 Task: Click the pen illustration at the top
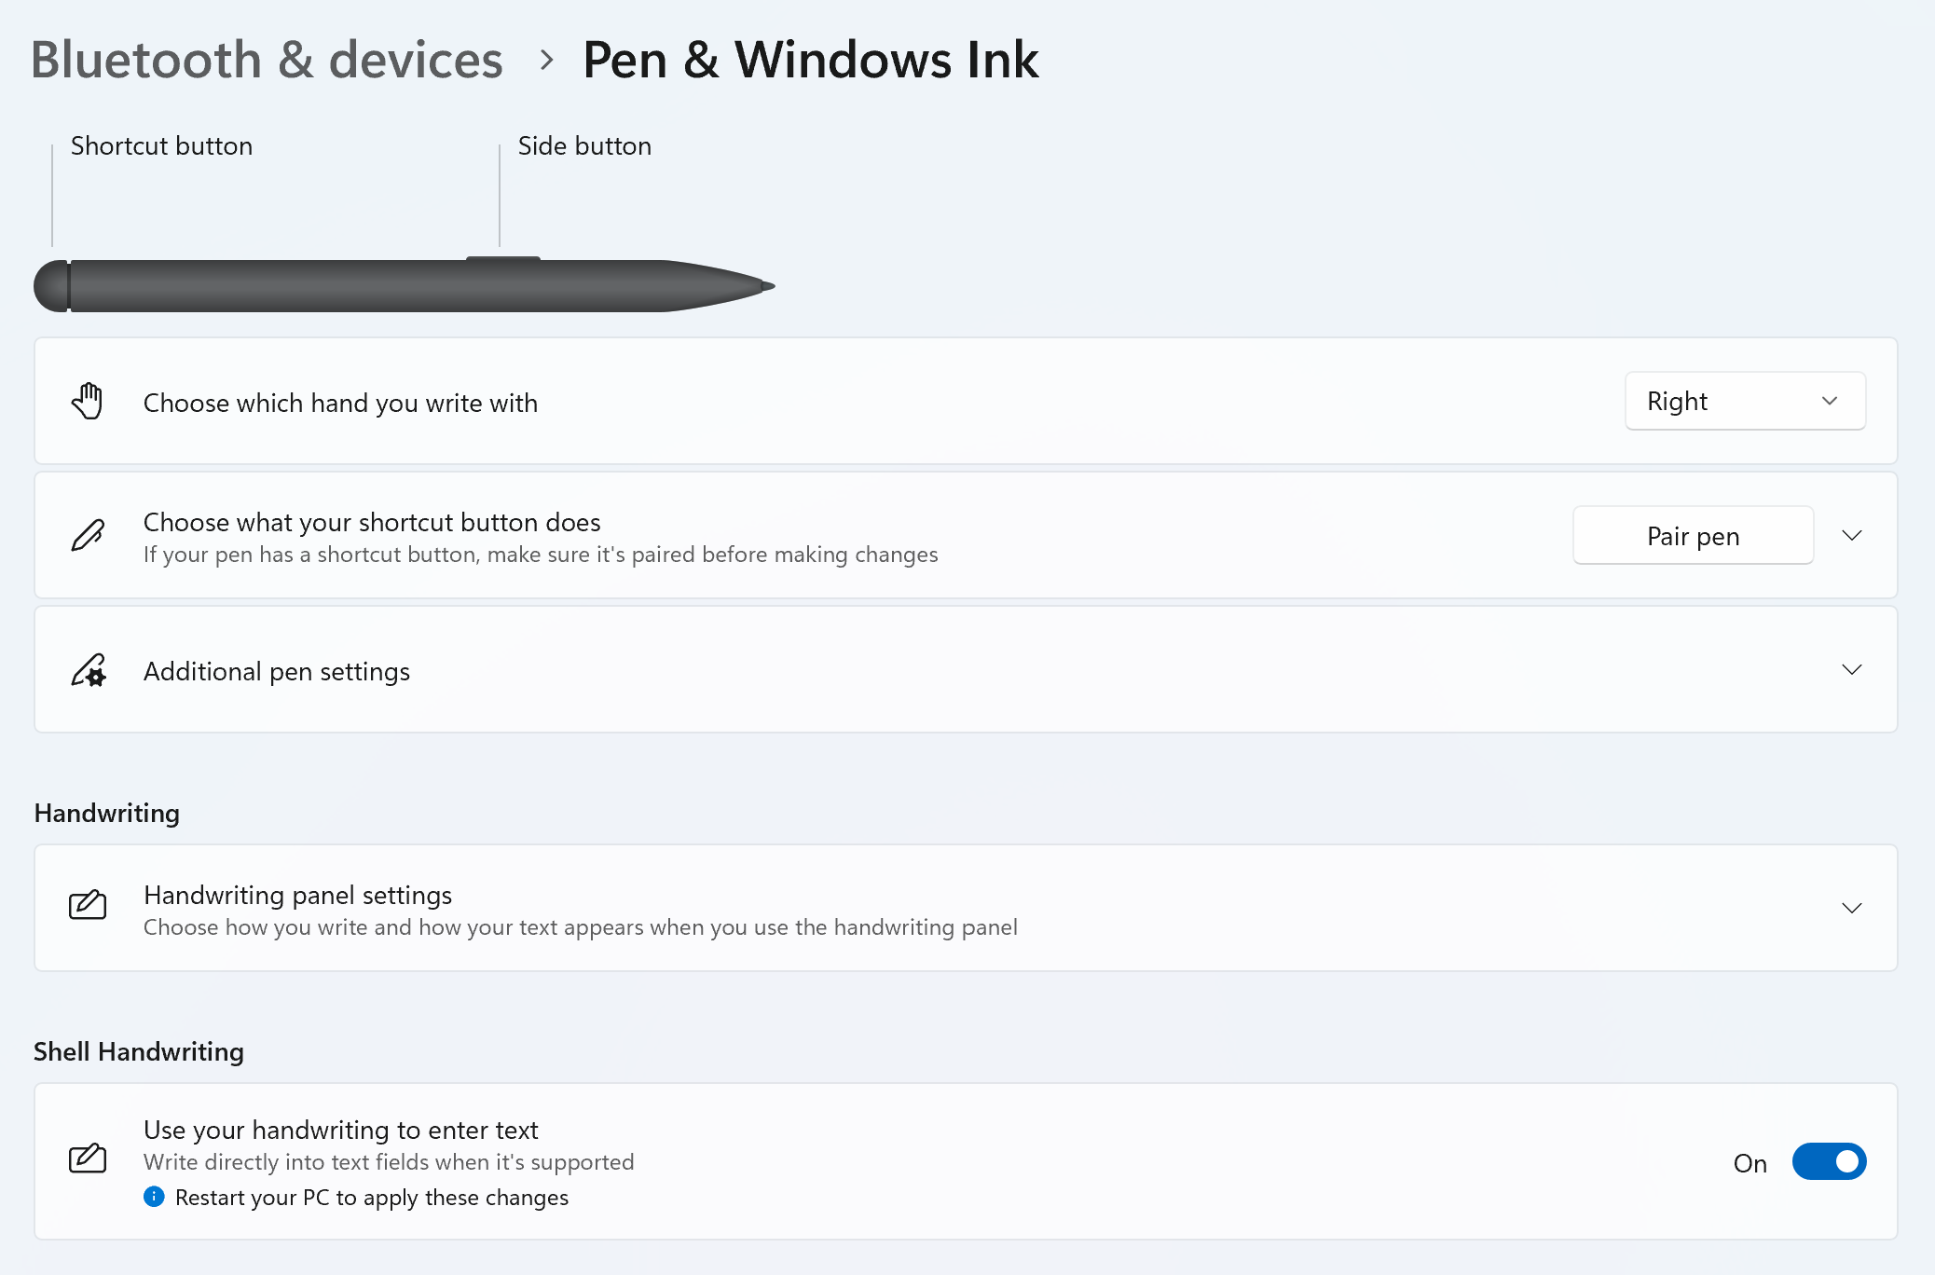(x=401, y=285)
